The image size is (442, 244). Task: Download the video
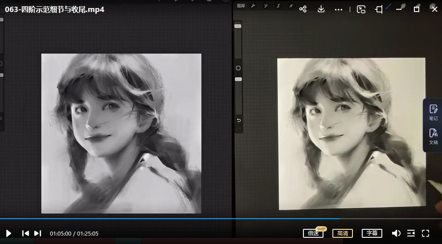(321, 9)
